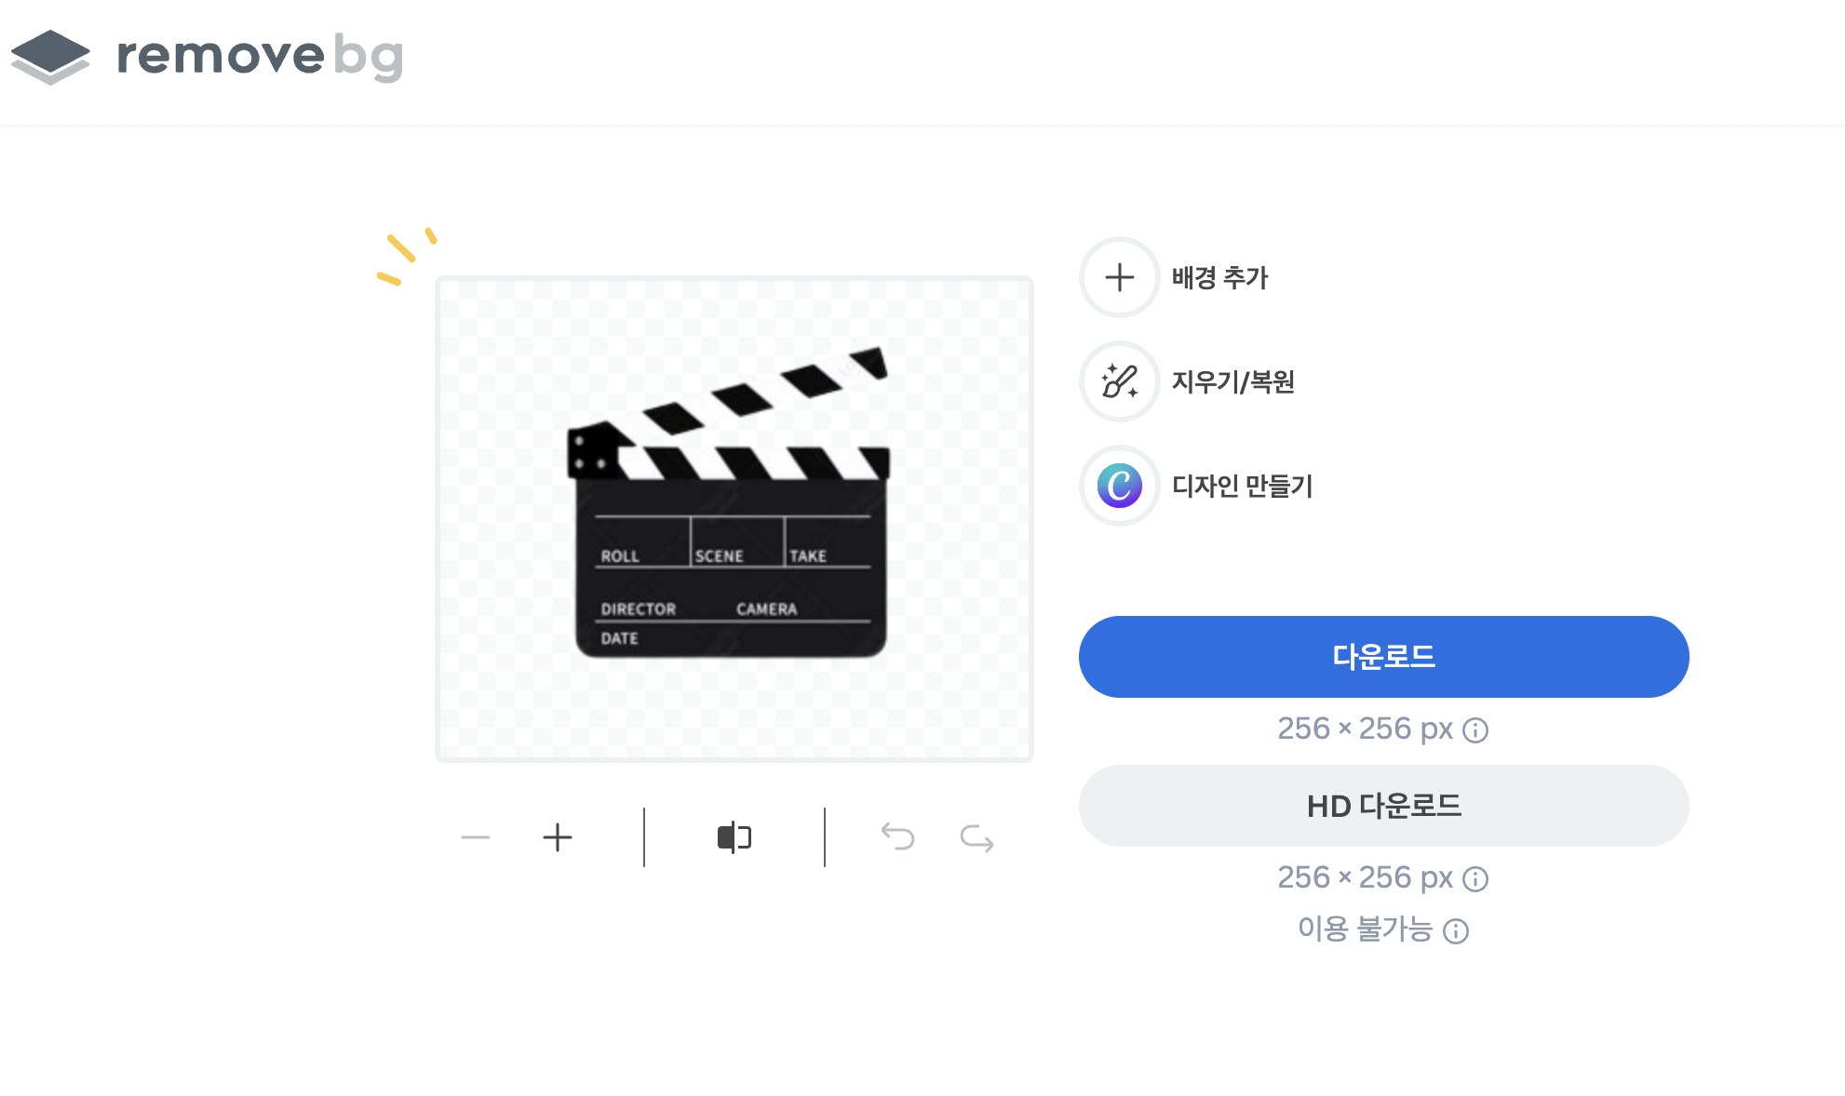The height and width of the screenshot is (1096, 1845).
Task: Zoom out with the minus icon
Action: click(x=475, y=837)
